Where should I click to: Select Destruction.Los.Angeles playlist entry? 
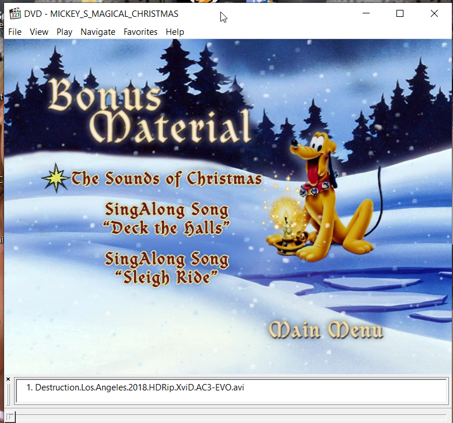point(135,388)
